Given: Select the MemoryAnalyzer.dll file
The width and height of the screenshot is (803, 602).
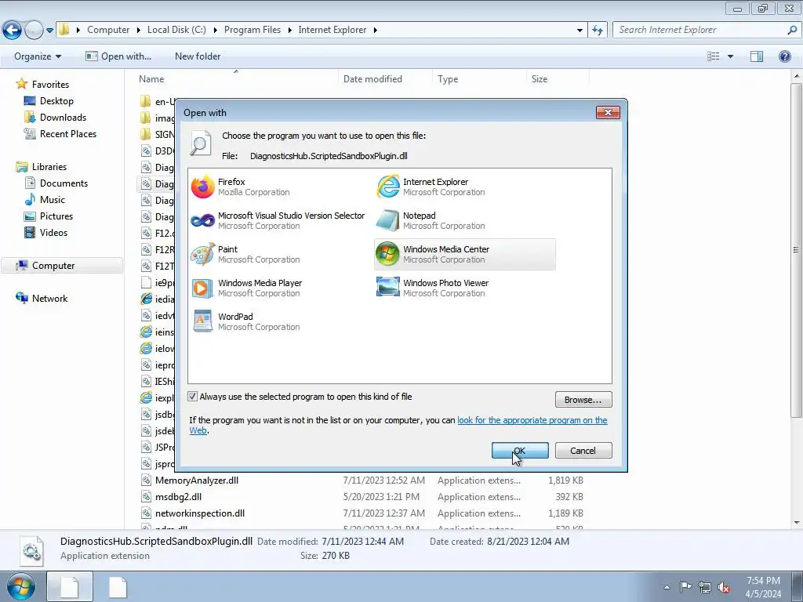Looking at the screenshot, I should pos(197,481).
